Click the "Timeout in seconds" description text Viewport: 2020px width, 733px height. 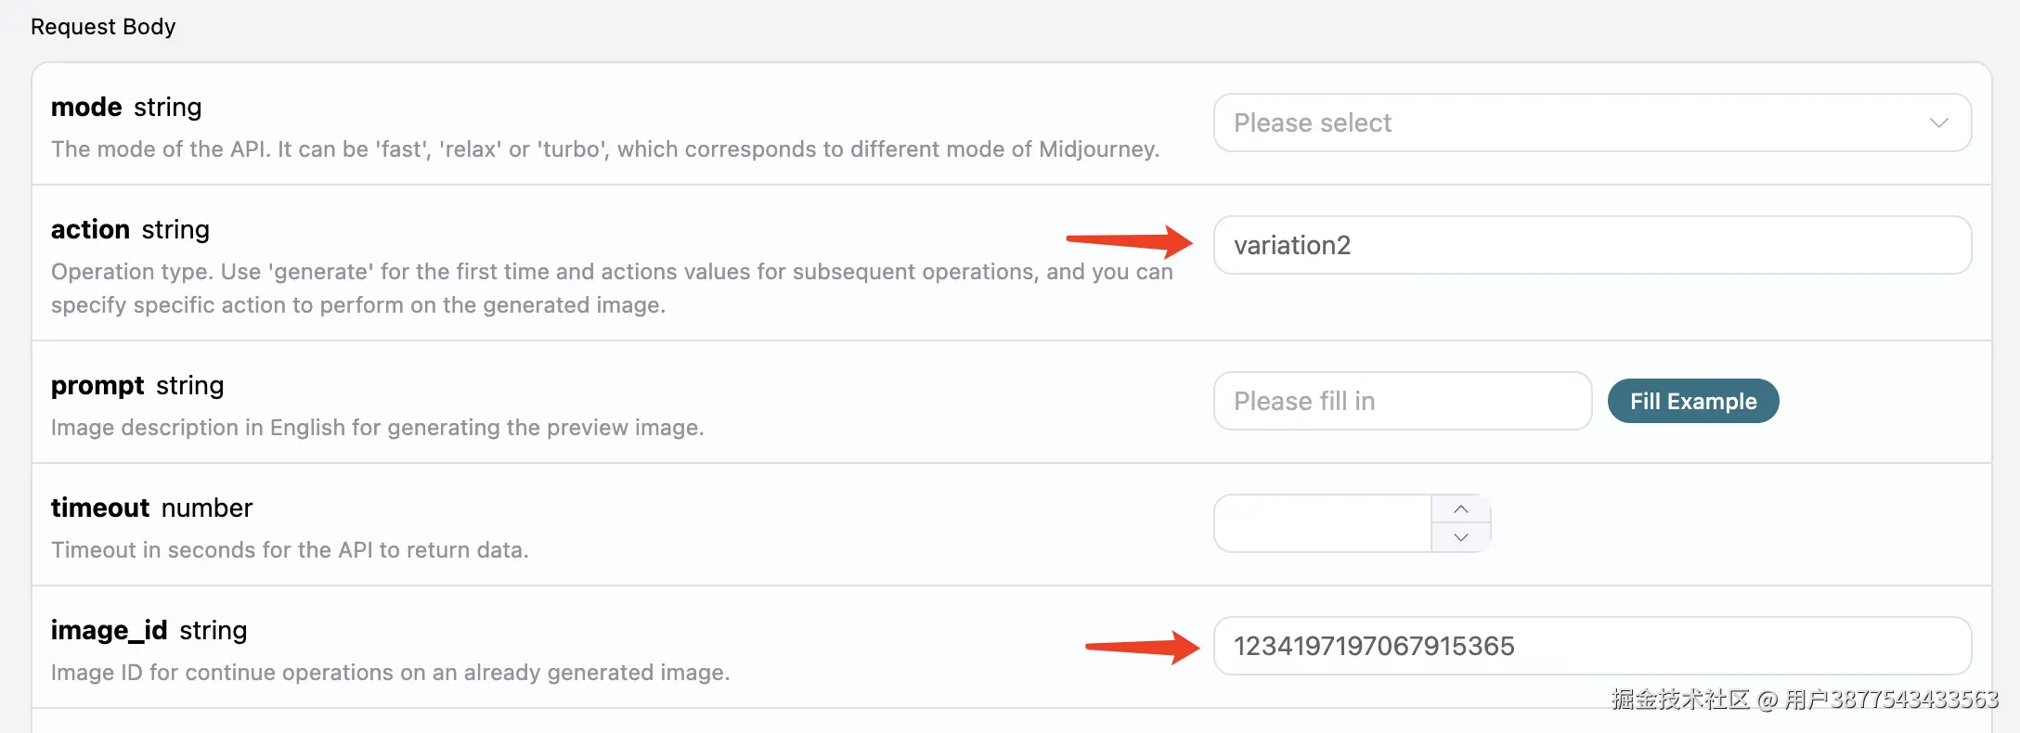pyautogui.click(x=290, y=550)
